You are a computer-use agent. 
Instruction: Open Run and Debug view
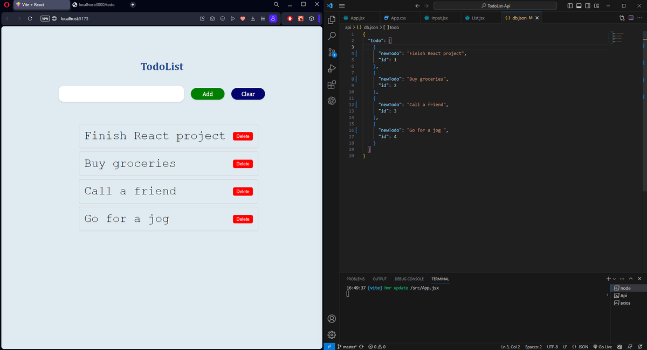pyautogui.click(x=332, y=68)
